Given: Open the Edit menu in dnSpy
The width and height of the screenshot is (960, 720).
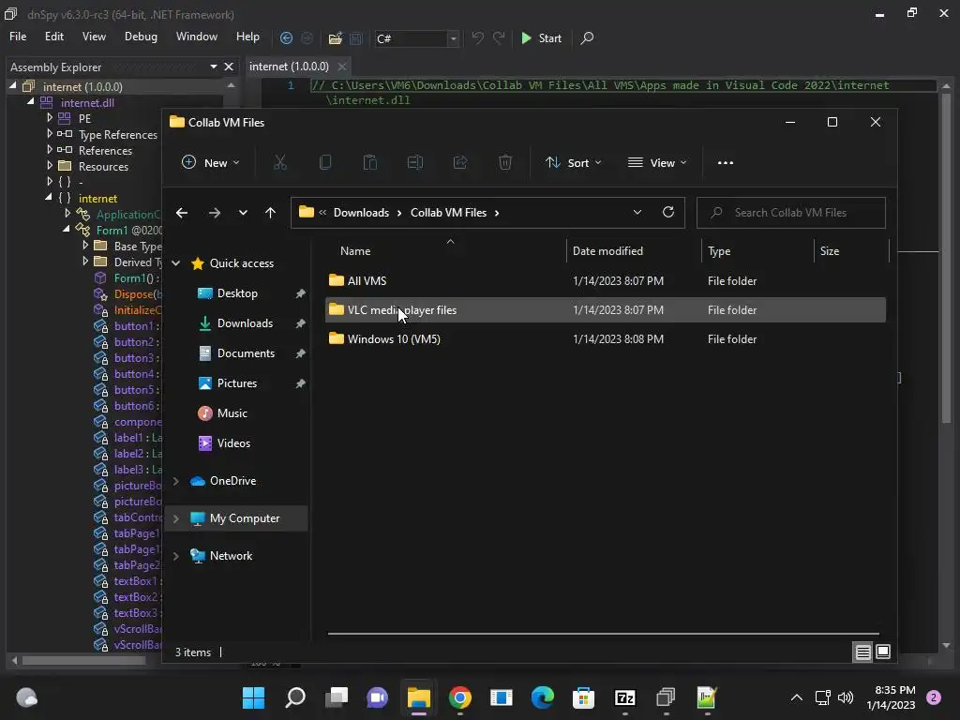Looking at the screenshot, I should 53,37.
